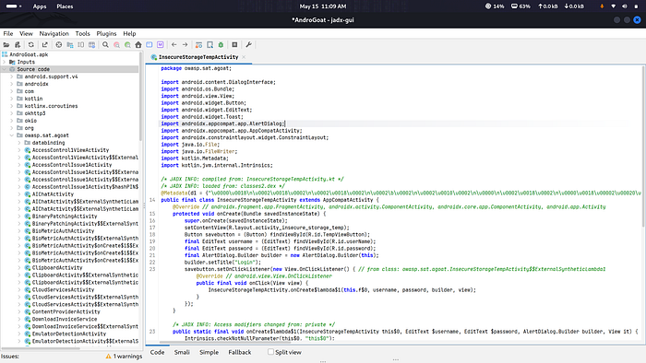646x363 pixels.
Task: Click the Open file toolbar icon
Action: pyautogui.click(x=6, y=45)
